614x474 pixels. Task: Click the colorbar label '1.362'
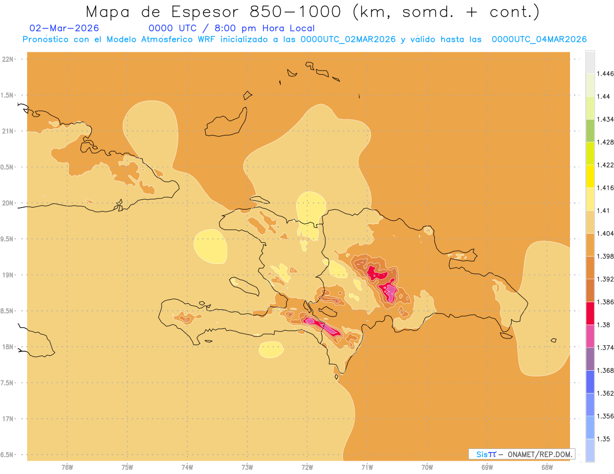(x=605, y=393)
